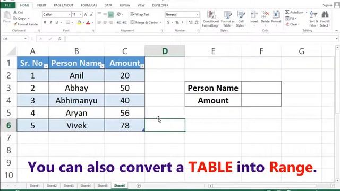The height and width of the screenshot is (191, 340).
Task: Switch to the INSERT ribbon tab
Action: pos(41,5)
